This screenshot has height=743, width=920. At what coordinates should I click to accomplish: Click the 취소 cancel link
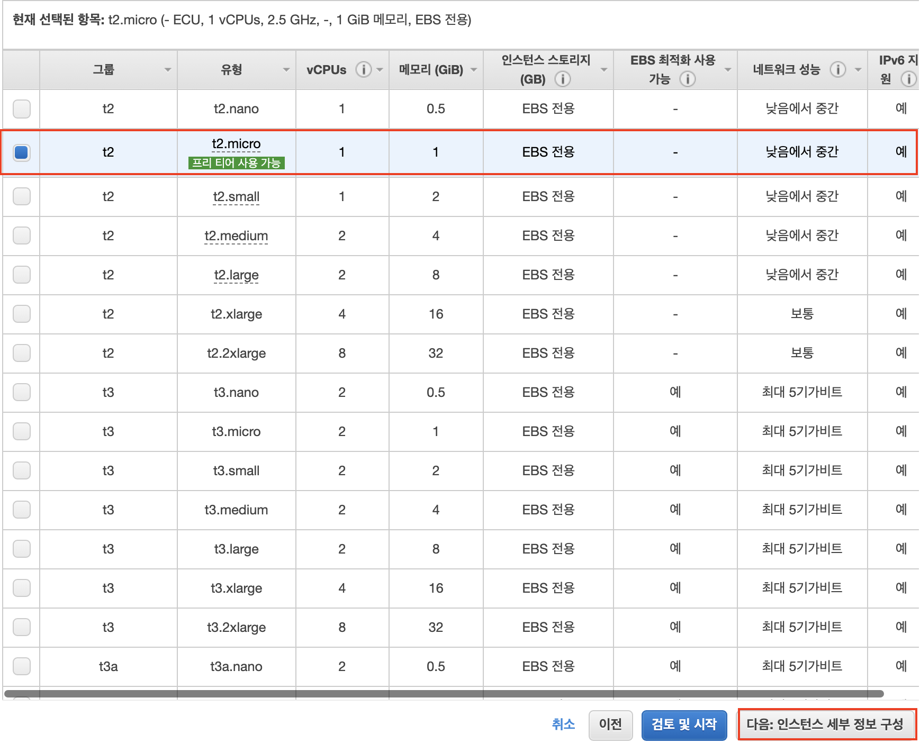click(563, 724)
